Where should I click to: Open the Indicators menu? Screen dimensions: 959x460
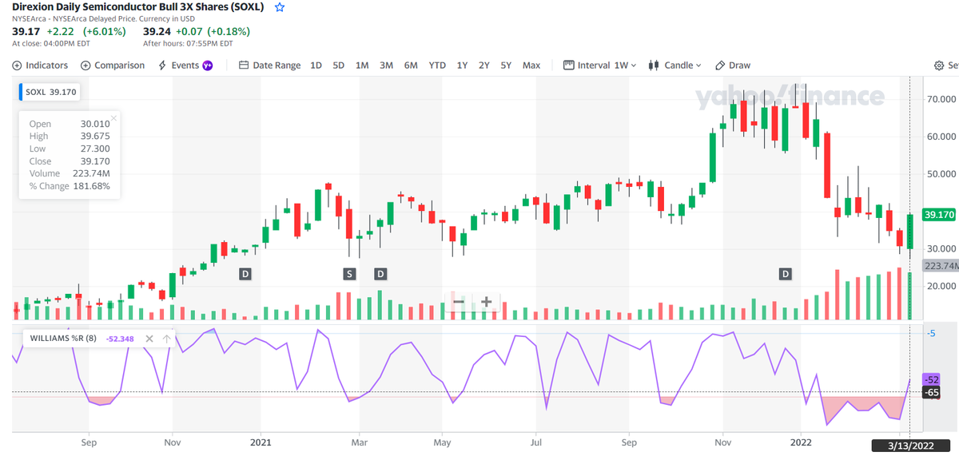click(x=41, y=65)
